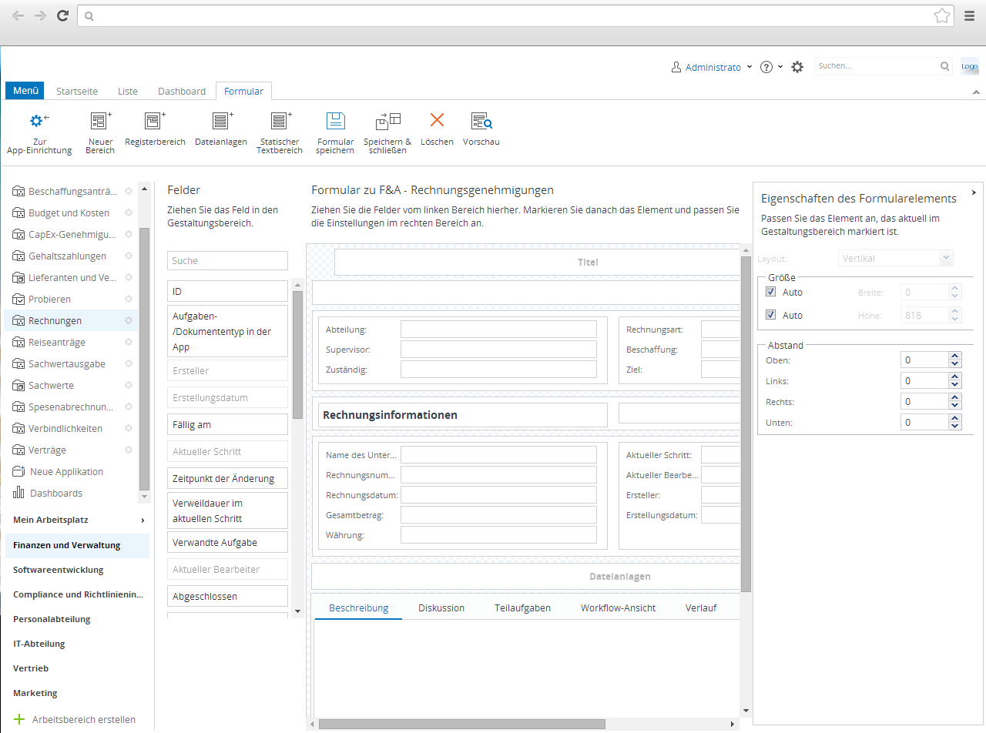This screenshot has height=733, width=986.
Task: Decrease the Links spacing value
Action: 955,384
